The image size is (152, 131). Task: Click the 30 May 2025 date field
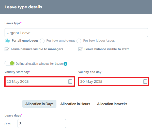click(x=114, y=81)
